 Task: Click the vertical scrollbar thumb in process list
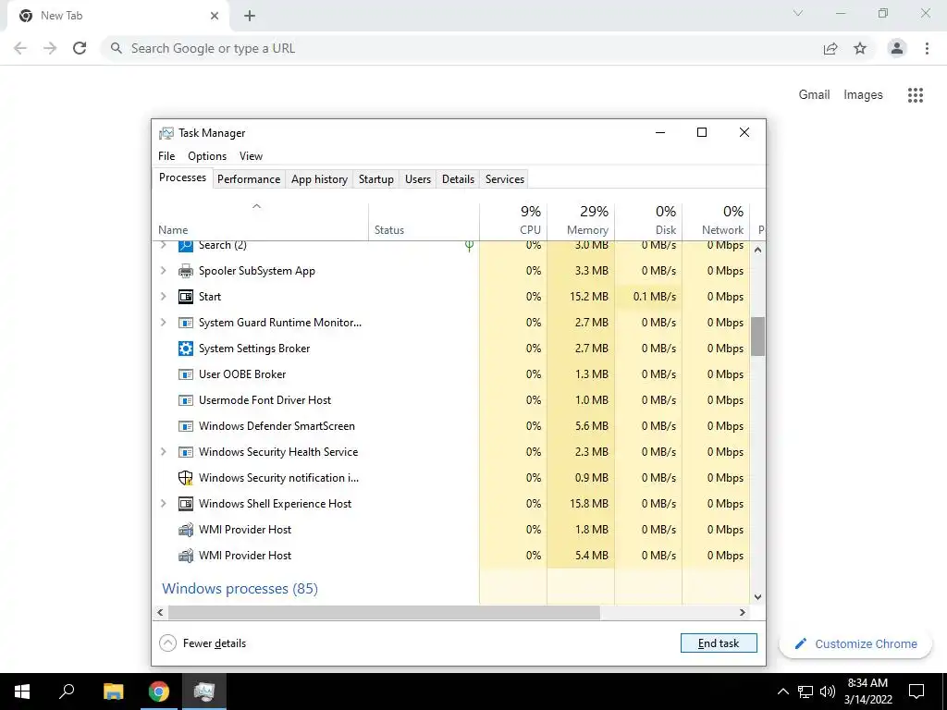(x=758, y=337)
